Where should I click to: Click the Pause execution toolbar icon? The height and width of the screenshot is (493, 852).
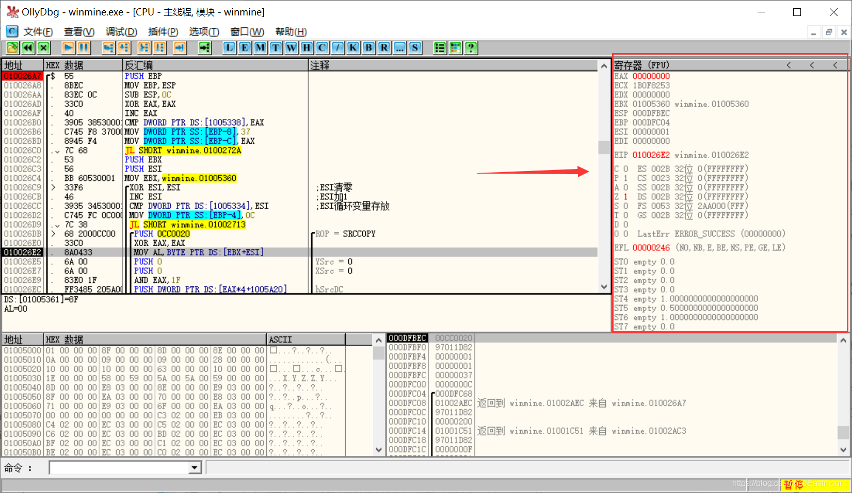(84, 48)
